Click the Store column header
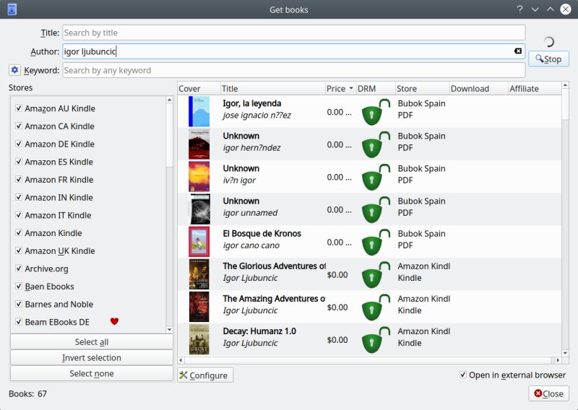This screenshot has width=578, height=410. [x=420, y=89]
